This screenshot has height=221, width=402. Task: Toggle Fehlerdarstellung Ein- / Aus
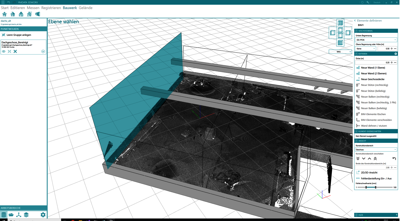pyautogui.click(x=376, y=179)
